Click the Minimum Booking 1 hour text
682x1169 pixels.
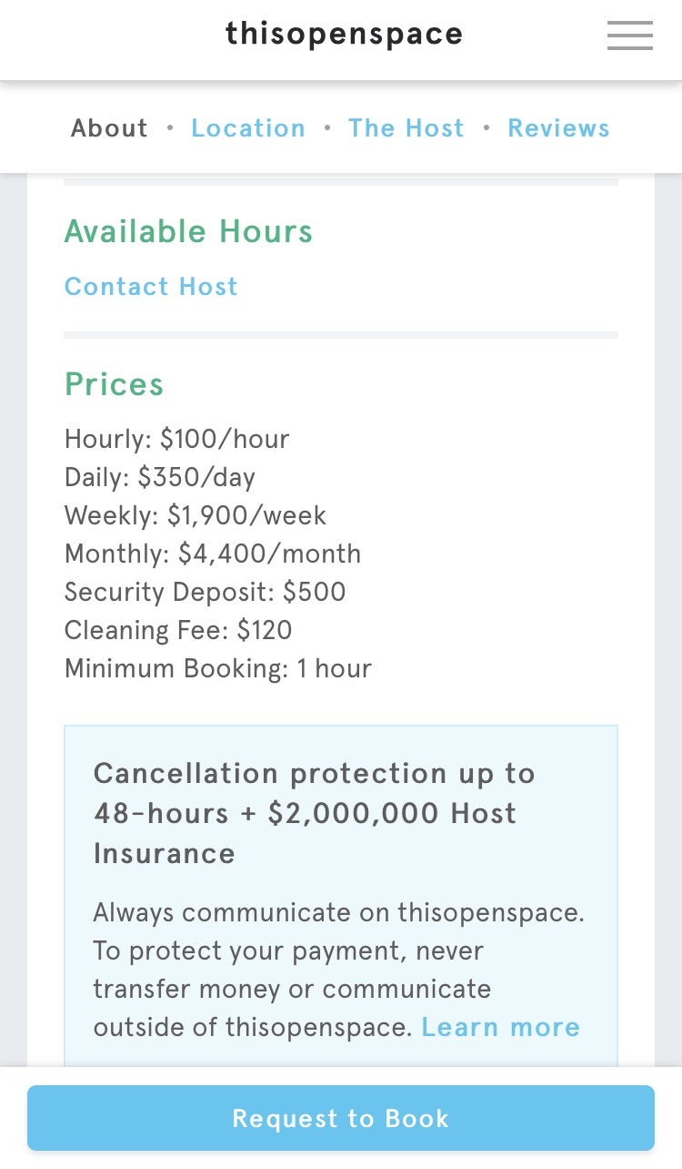(217, 669)
